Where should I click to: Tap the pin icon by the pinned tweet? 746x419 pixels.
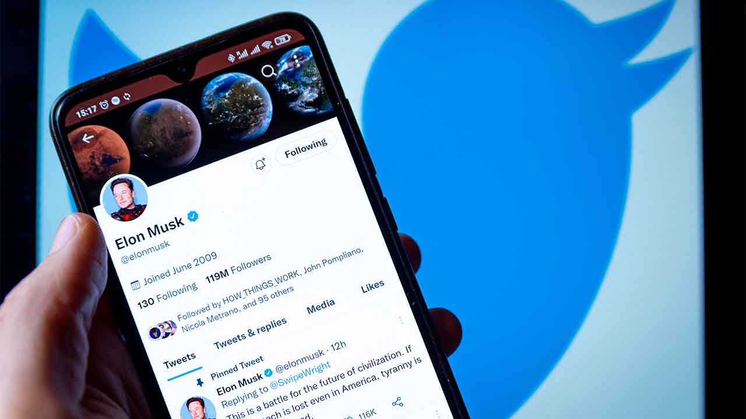click(200, 382)
